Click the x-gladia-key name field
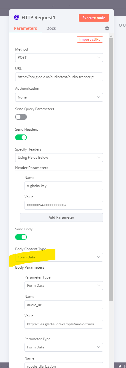Screen dimensions: 126x368 tap(64, 186)
